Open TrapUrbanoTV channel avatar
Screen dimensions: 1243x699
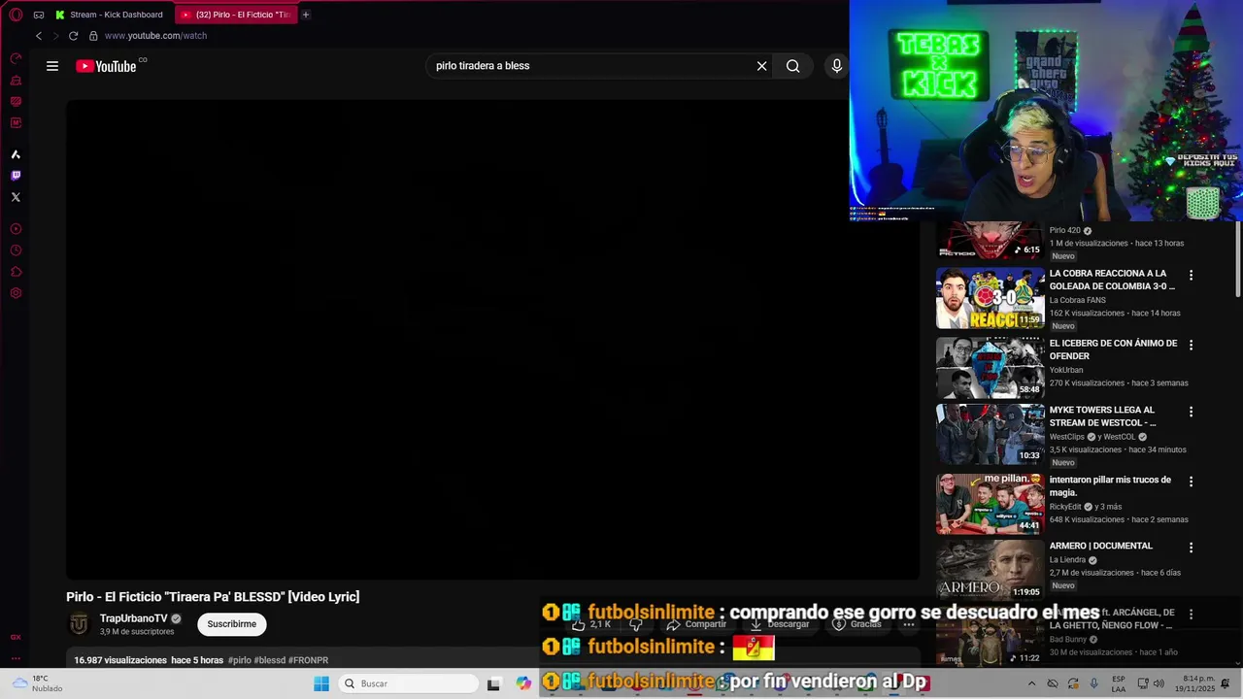[x=80, y=624]
